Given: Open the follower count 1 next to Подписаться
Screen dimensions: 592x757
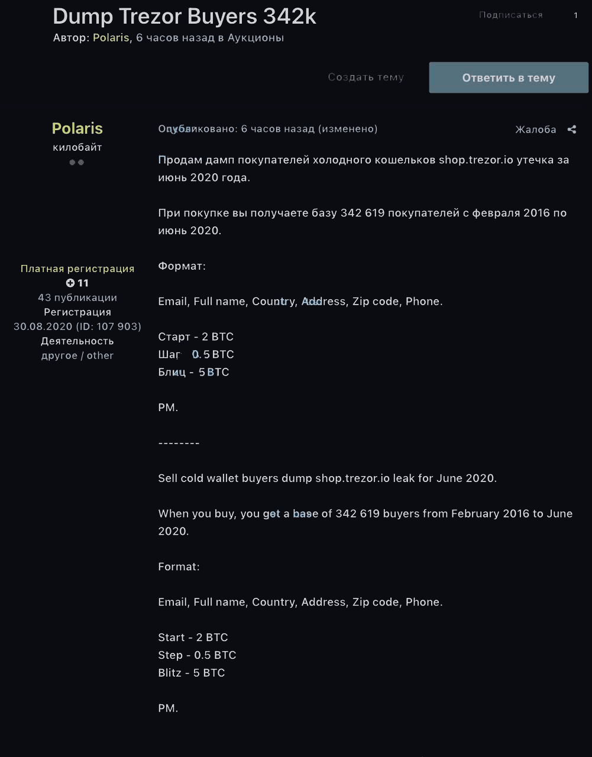Looking at the screenshot, I should (x=575, y=15).
